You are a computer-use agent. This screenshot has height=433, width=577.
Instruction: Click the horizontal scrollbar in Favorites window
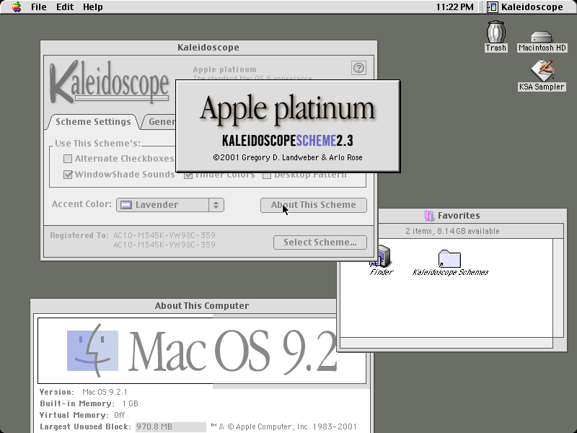click(x=446, y=343)
